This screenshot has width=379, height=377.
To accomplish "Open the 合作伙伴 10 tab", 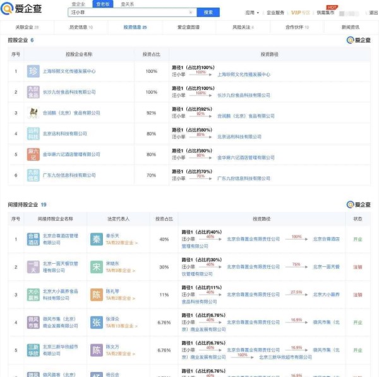I will (297, 27).
